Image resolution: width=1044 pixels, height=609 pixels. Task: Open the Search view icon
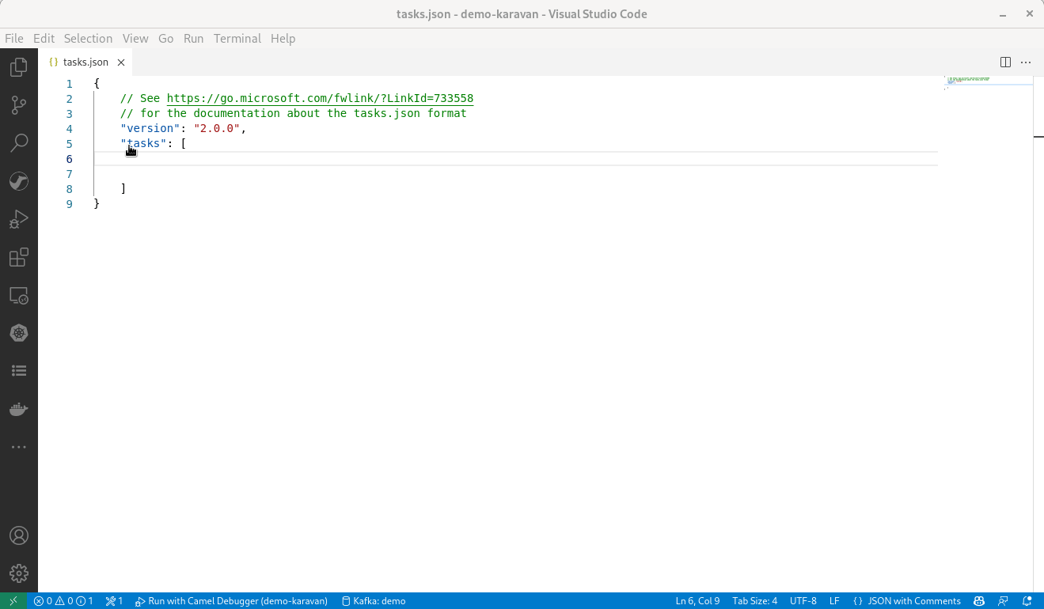pyautogui.click(x=19, y=142)
